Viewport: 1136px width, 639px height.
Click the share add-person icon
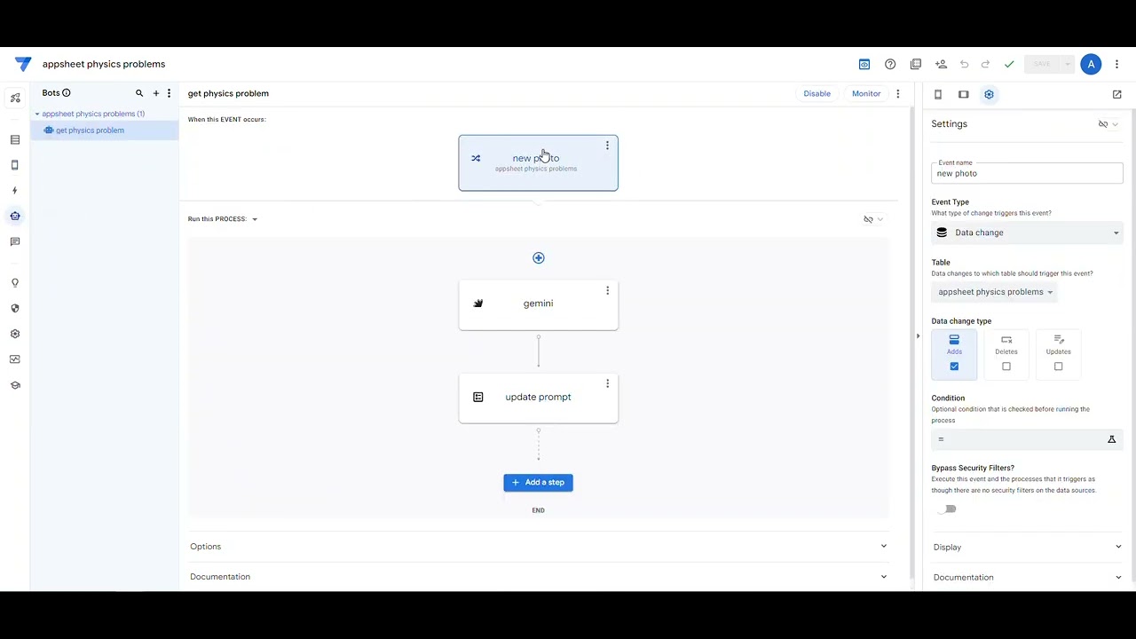[941, 64]
